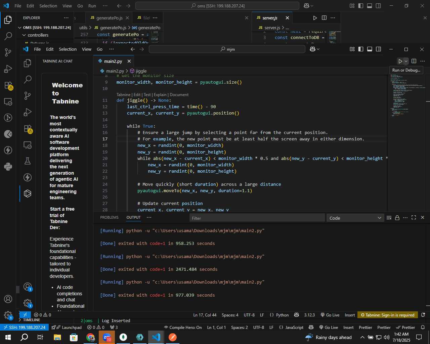Image resolution: width=430 pixels, height=344 pixels.
Task: Toggle secondary side bar in oms title bar
Action: (378, 6)
